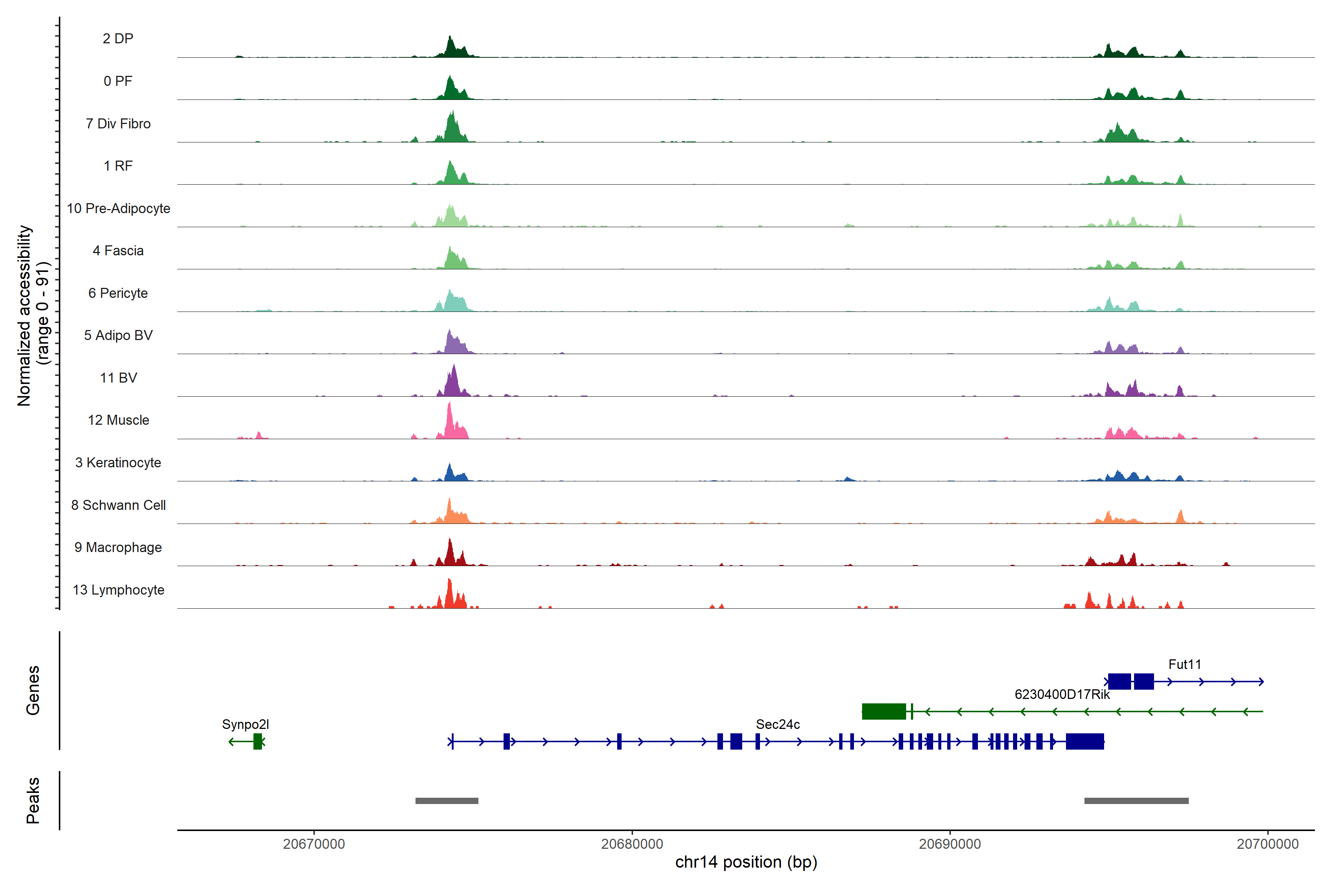
Task: Click the 20680000 axis tick label
Action: 632,844
